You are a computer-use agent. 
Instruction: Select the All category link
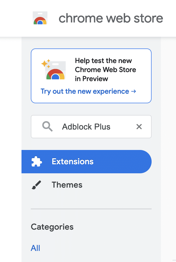tap(35, 248)
